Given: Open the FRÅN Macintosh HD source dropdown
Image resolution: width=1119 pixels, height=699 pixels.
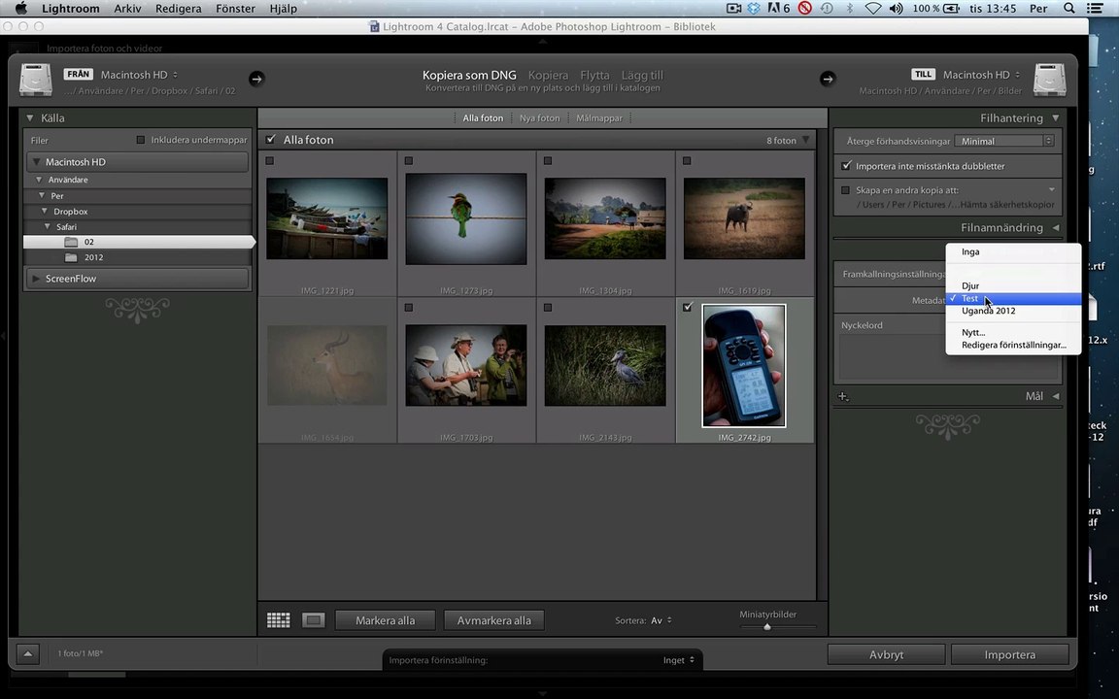Looking at the screenshot, I should pyautogui.click(x=139, y=74).
